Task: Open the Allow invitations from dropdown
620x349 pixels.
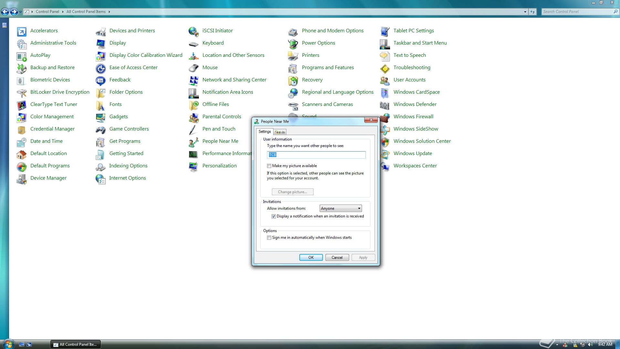Action: pos(340,208)
